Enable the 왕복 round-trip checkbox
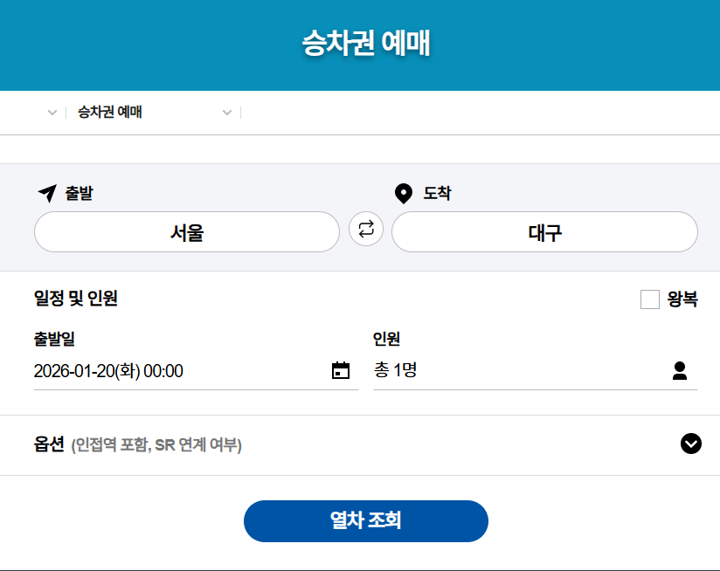The image size is (720, 571). pyautogui.click(x=649, y=299)
